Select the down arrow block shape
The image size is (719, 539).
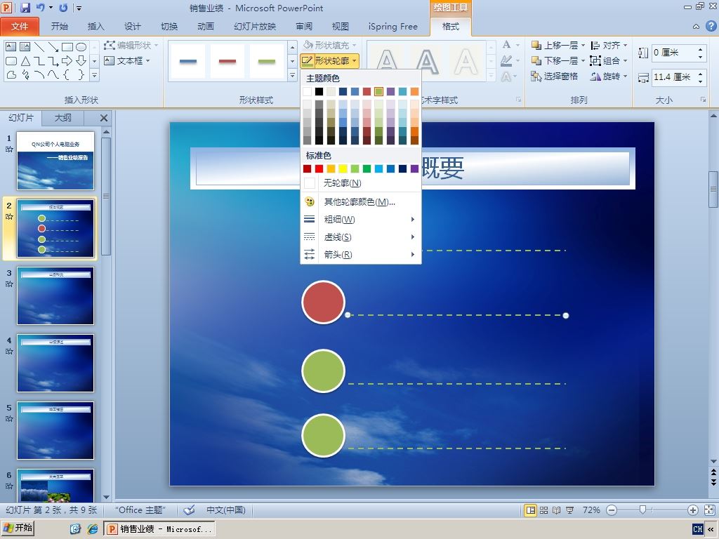click(x=81, y=61)
